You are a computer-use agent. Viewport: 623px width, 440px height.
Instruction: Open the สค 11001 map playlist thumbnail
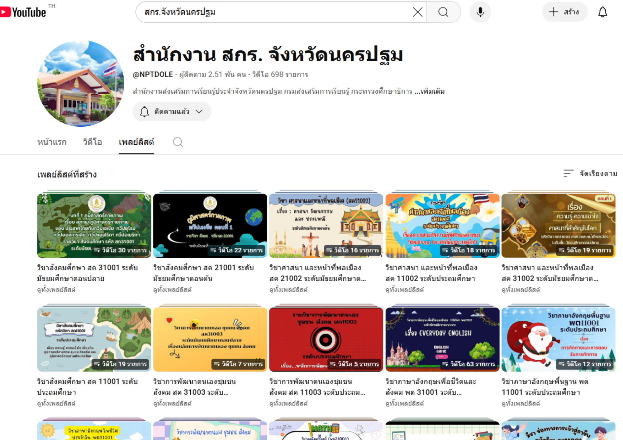click(94, 339)
